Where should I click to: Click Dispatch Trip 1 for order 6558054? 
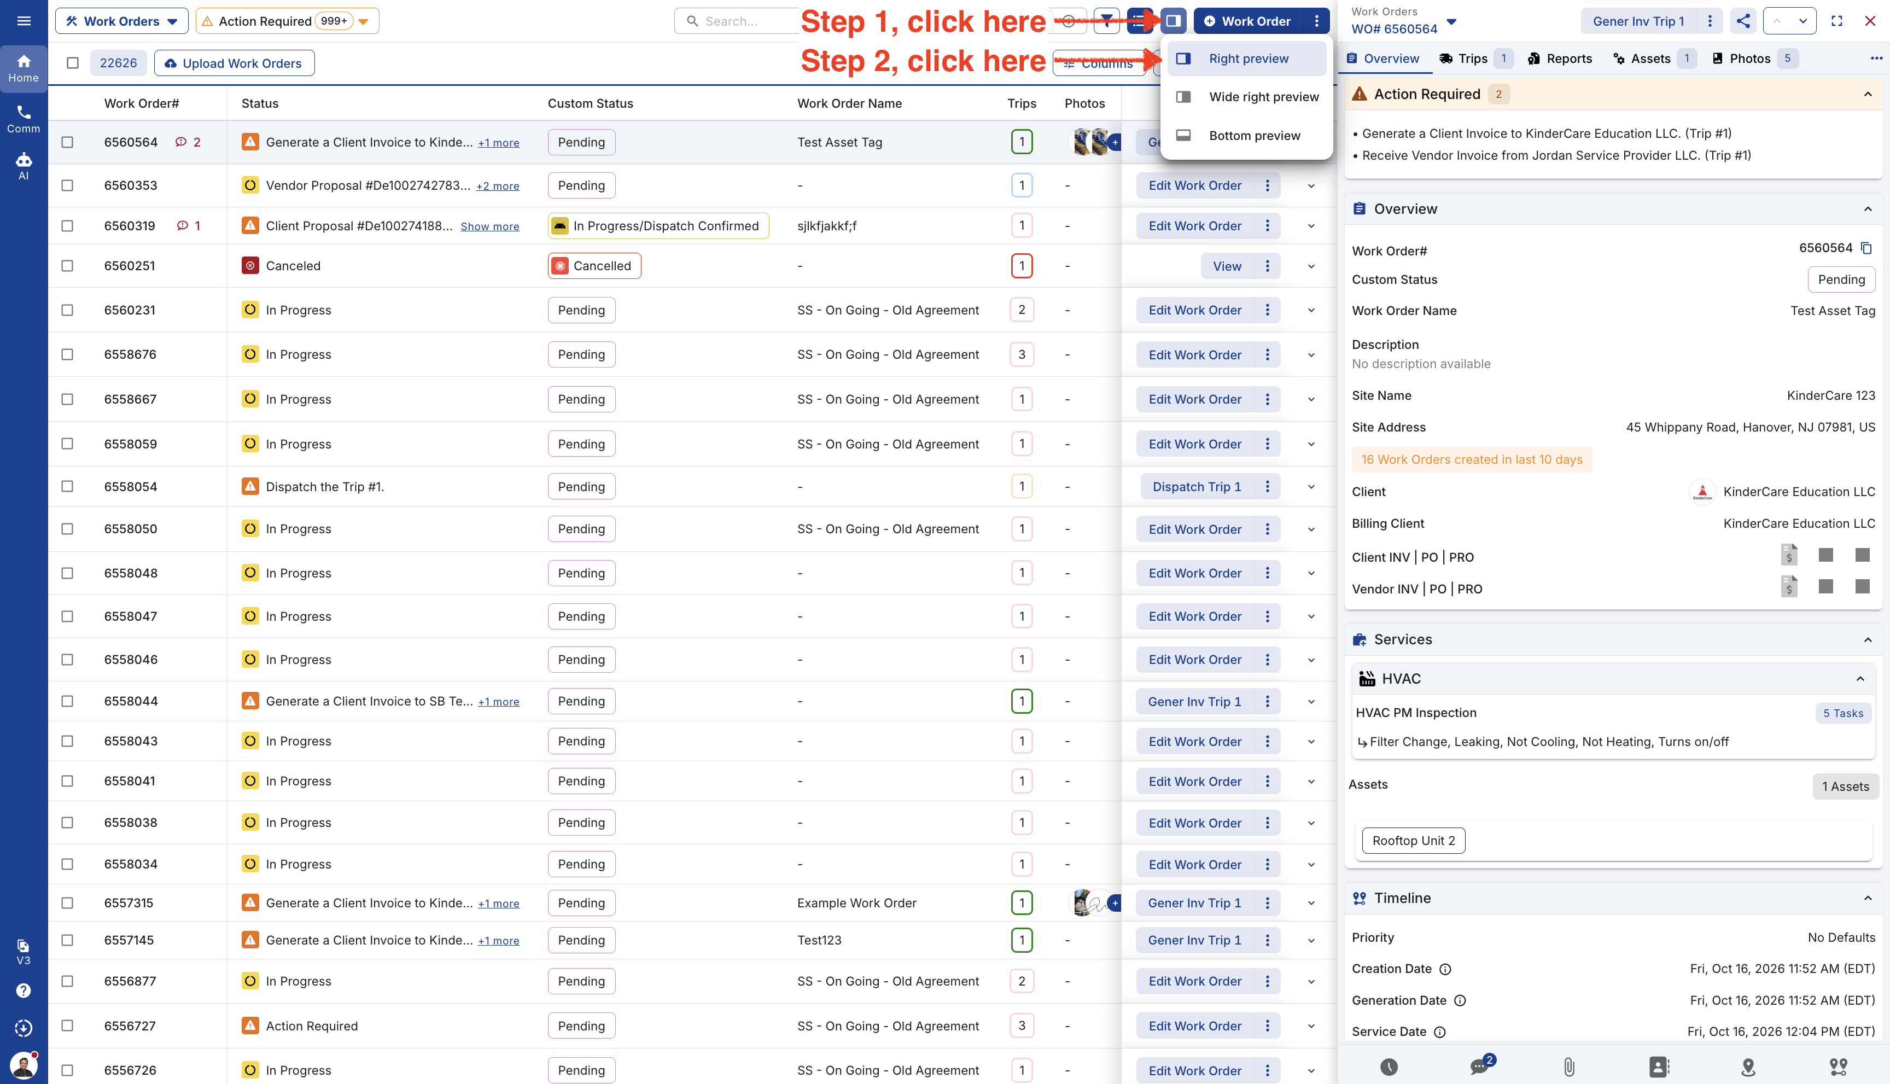1196,486
